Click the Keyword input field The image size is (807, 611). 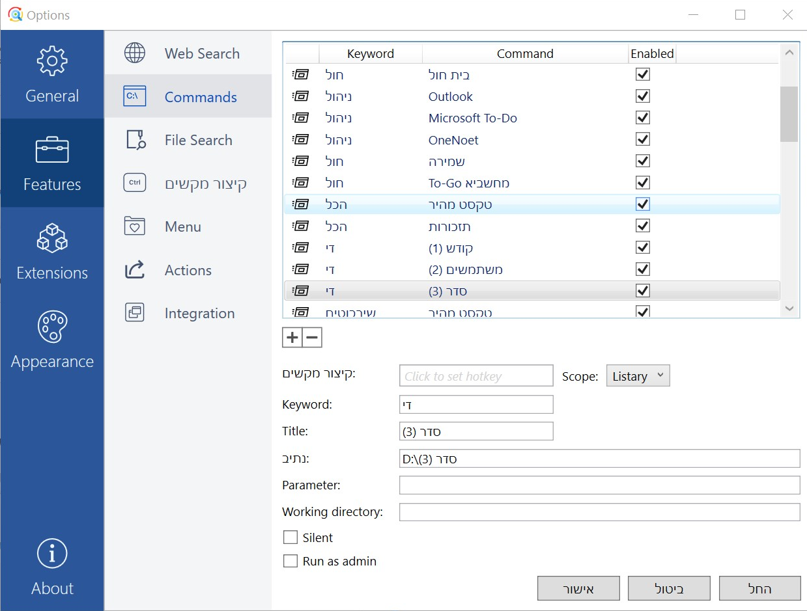coord(476,404)
